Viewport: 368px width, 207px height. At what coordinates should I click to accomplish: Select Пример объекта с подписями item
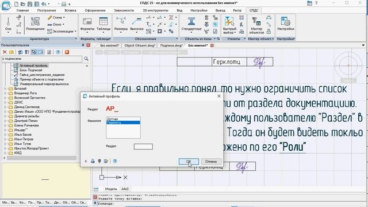[x=41, y=79]
